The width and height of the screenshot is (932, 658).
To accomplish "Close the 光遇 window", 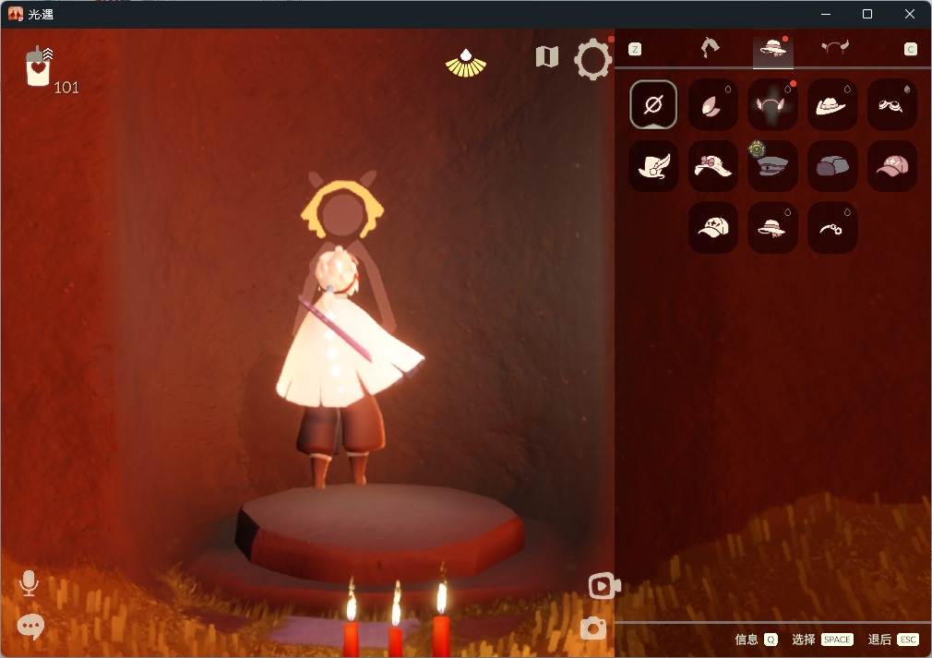I will pos(910,14).
